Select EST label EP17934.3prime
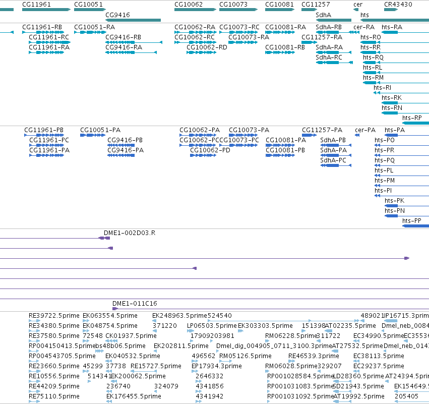The height and width of the screenshot is (404, 429). point(217,366)
